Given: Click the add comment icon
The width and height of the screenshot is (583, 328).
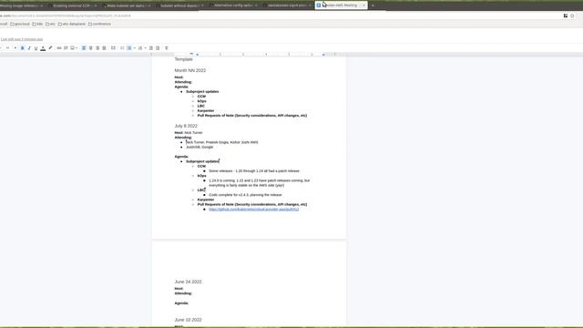Looking at the screenshot, I should [x=66, y=48].
